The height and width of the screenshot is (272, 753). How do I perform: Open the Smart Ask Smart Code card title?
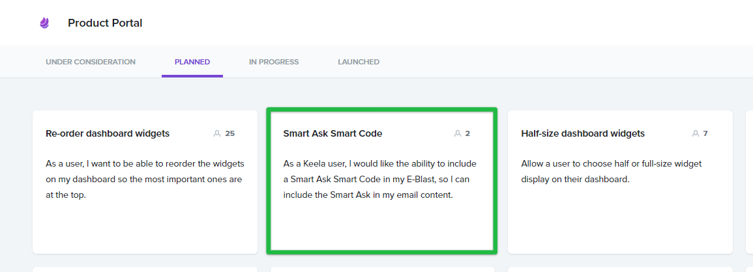332,133
